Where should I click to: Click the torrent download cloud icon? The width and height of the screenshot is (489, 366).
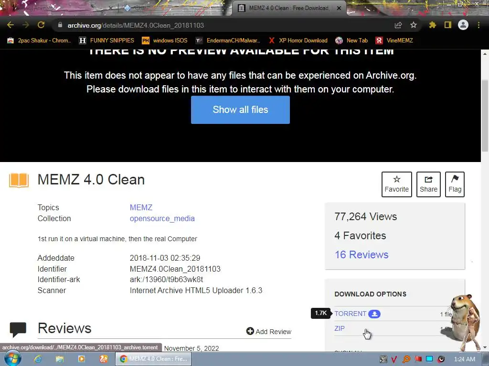[374, 314]
